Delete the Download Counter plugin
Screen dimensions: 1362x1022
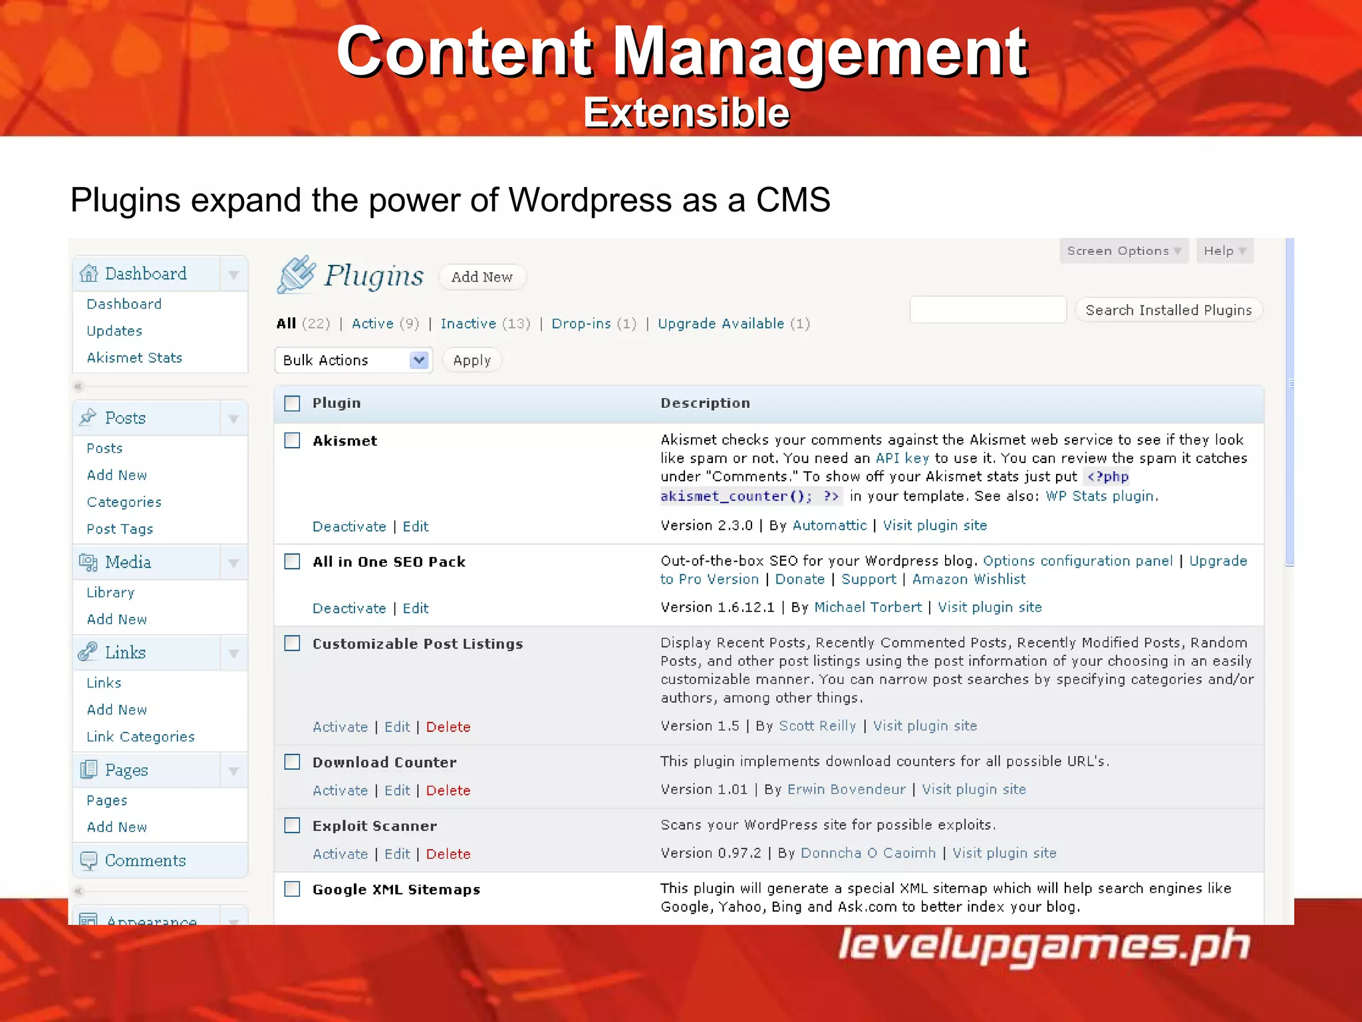click(448, 790)
